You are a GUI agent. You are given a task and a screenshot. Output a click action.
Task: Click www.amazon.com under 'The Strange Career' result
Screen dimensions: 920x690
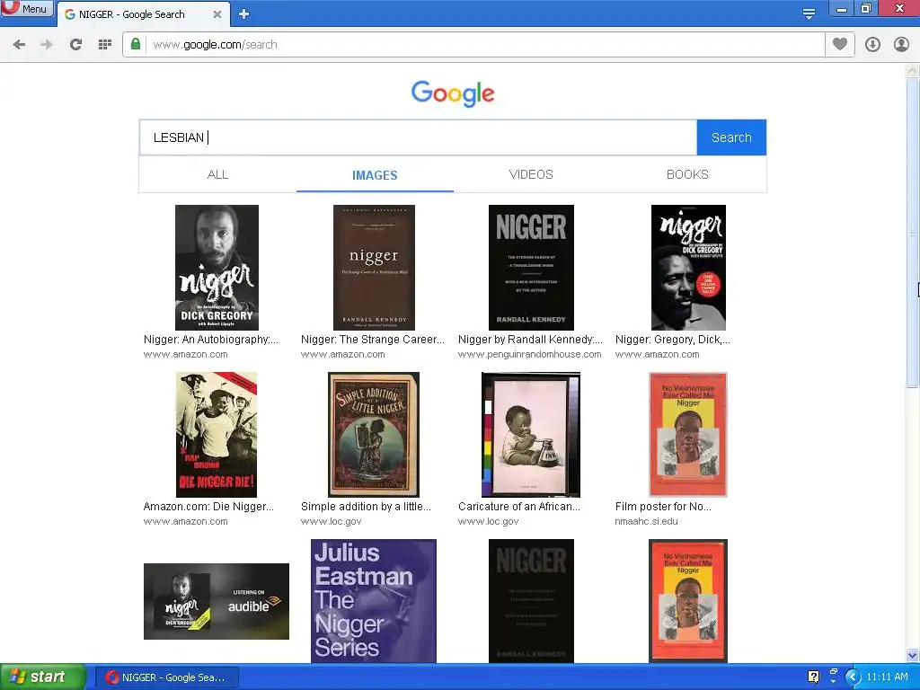[342, 354]
